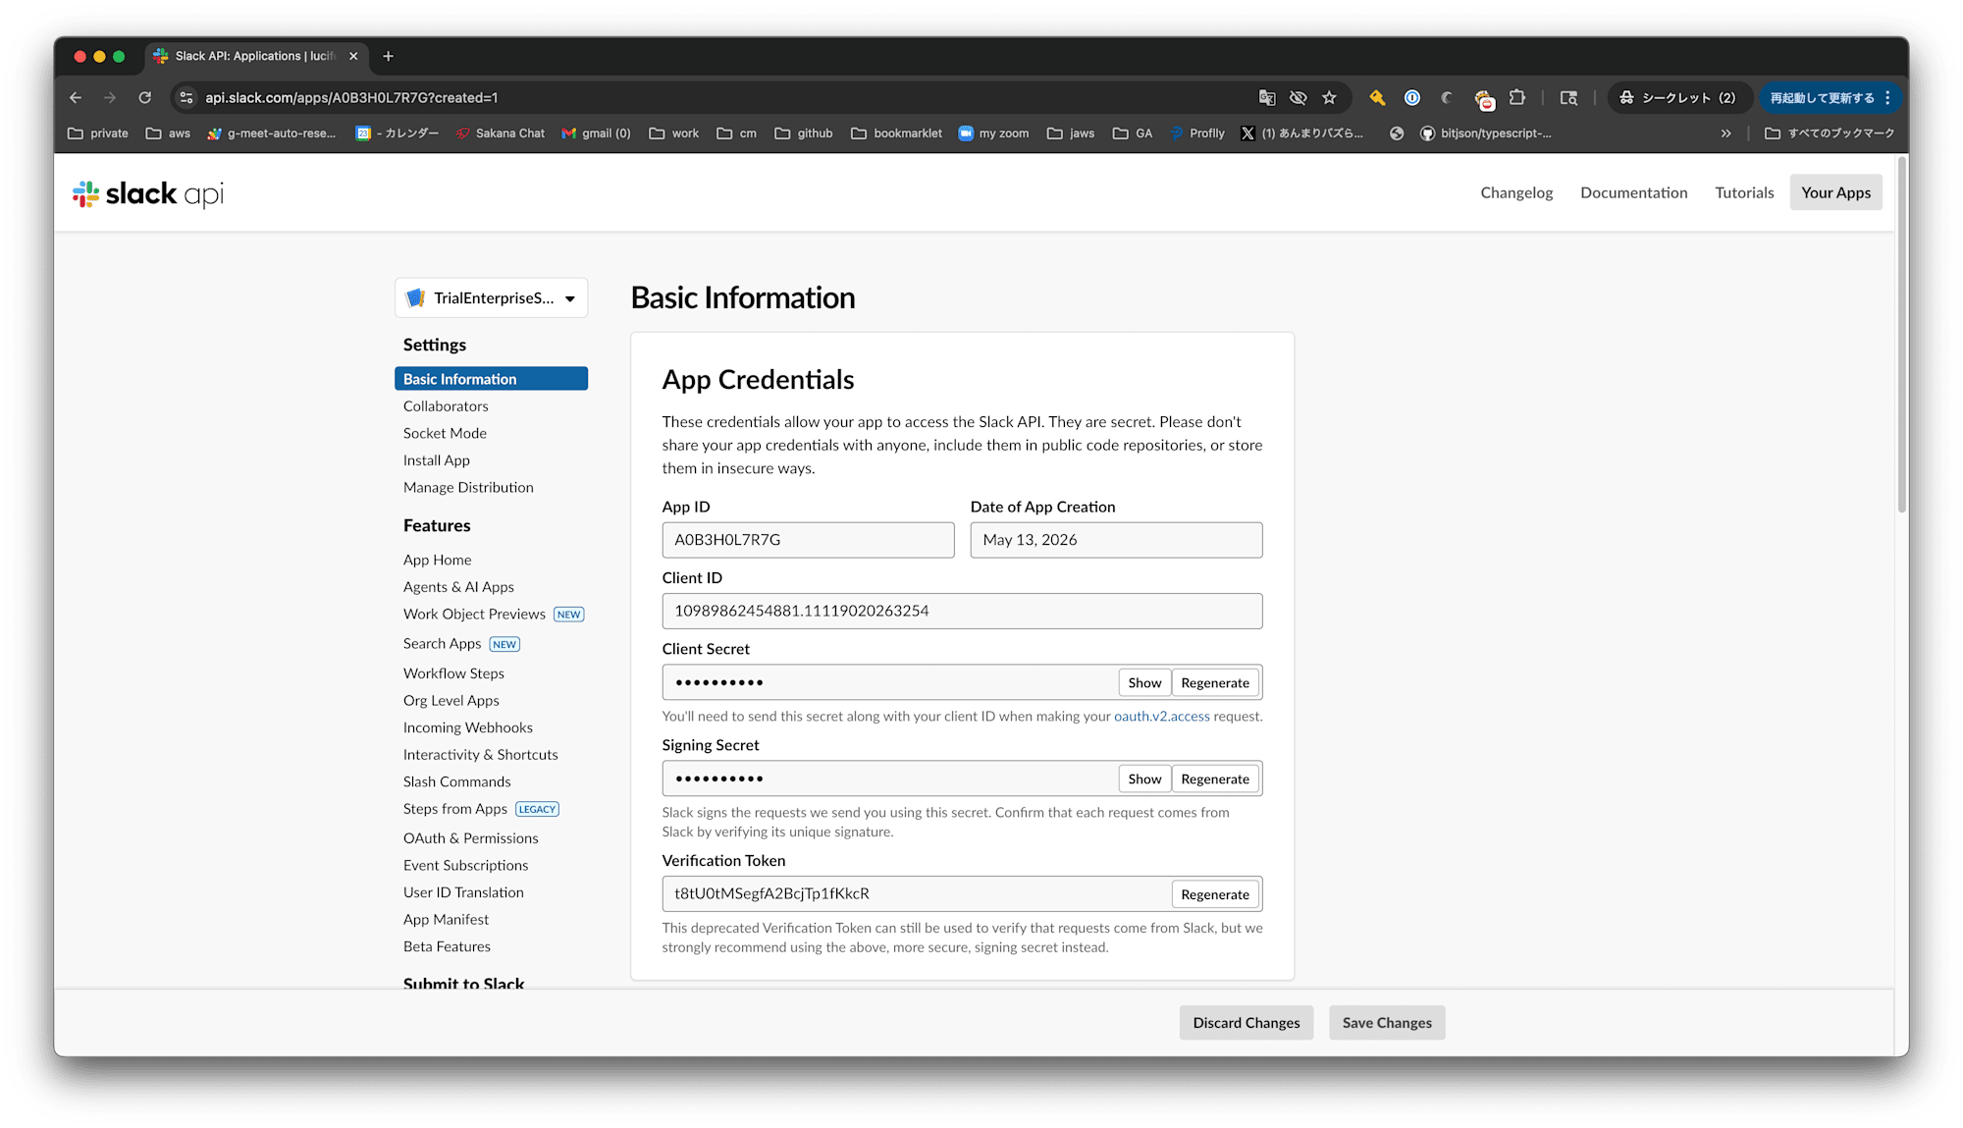Open the Changelog nav item
Screen dimensions: 1963x1128
(1516, 193)
